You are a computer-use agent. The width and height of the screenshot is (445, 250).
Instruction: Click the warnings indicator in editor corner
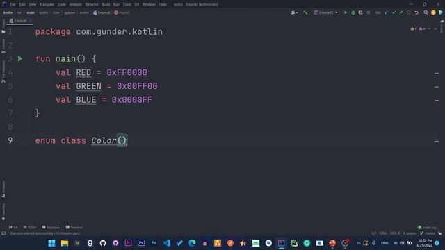[x=418, y=28]
